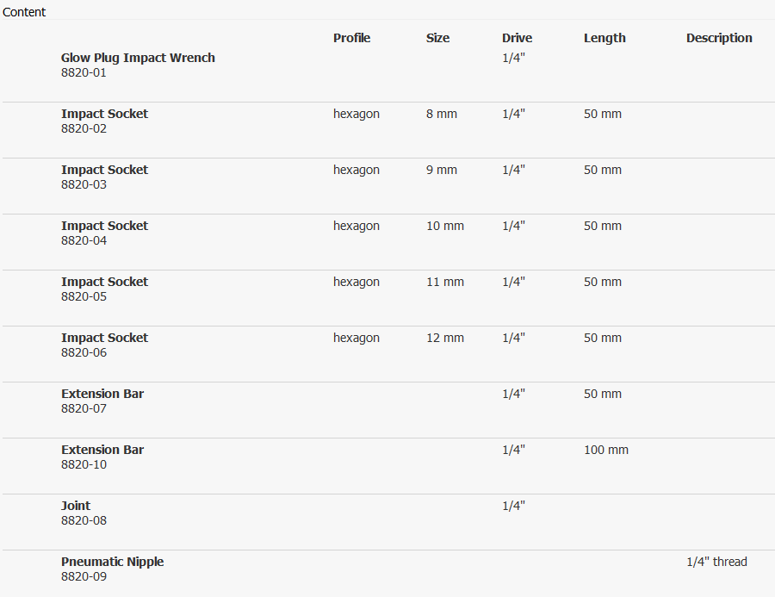Select the Description column header
Image resolution: width=775 pixels, height=597 pixels.
coord(719,38)
